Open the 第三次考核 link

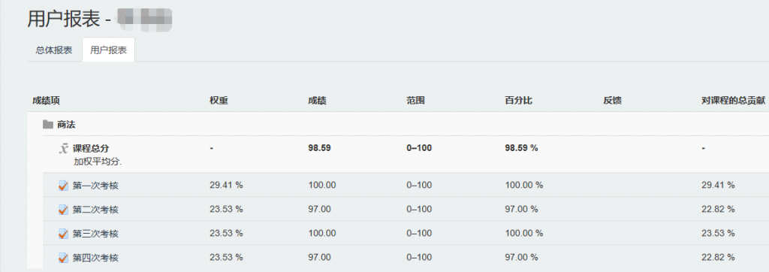coord(95,234)
